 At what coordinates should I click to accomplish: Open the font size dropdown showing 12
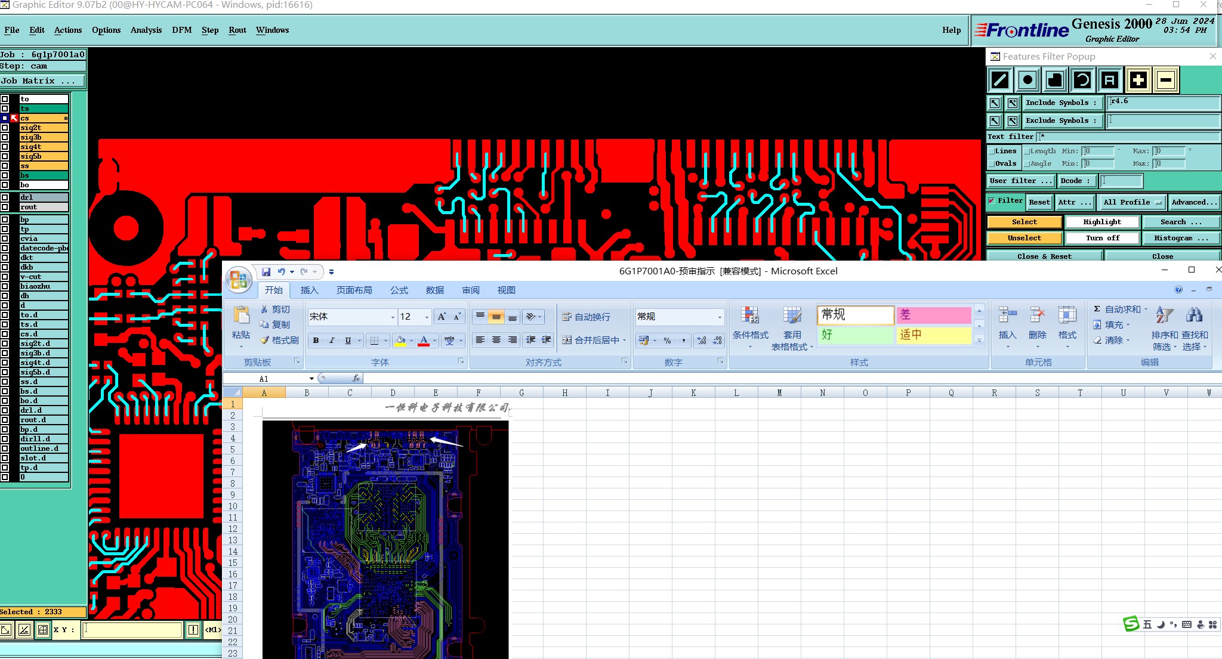coord(427,317)
